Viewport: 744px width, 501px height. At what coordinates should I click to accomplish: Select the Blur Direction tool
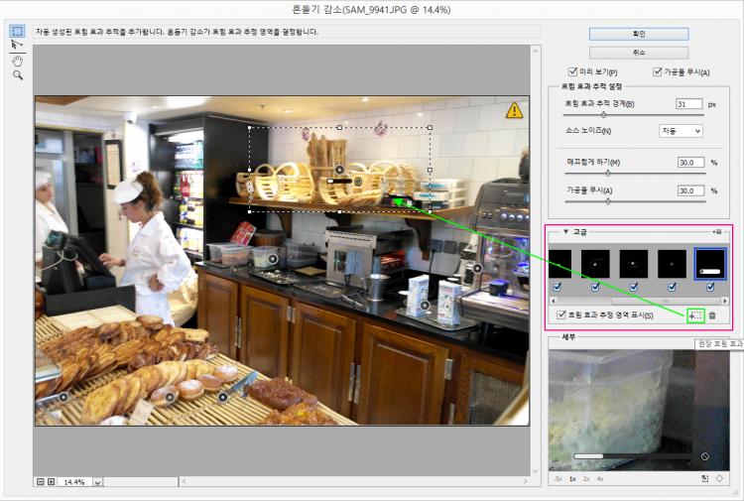pyautogui.click(x=17, y=46)
